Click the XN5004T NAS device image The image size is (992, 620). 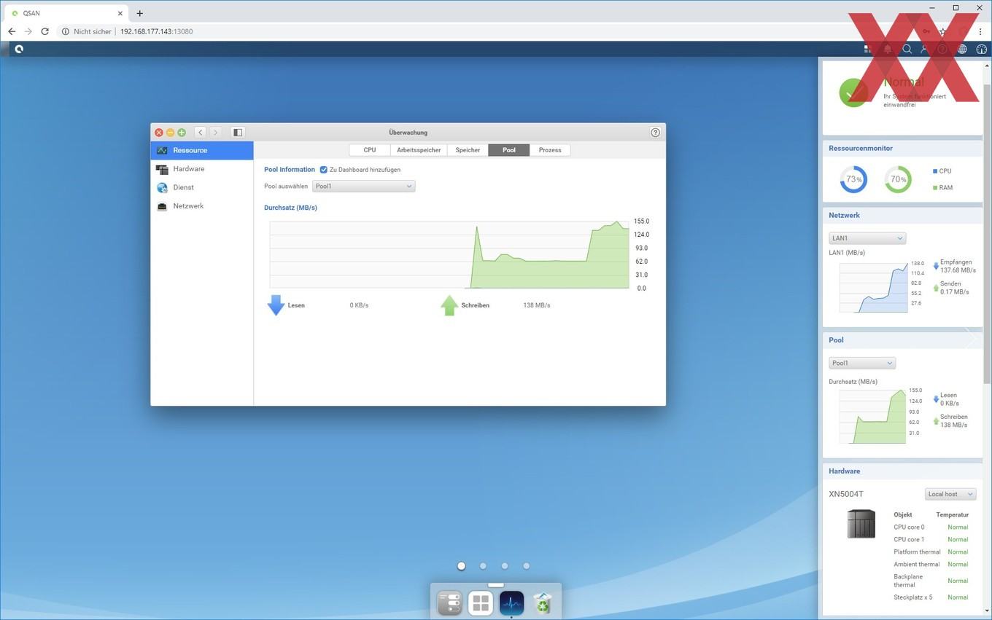(x=861, y=523)
